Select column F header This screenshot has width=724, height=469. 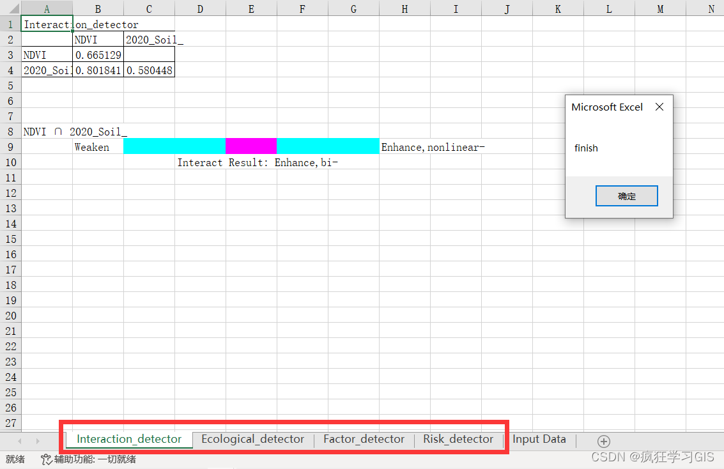click(302, 9)
